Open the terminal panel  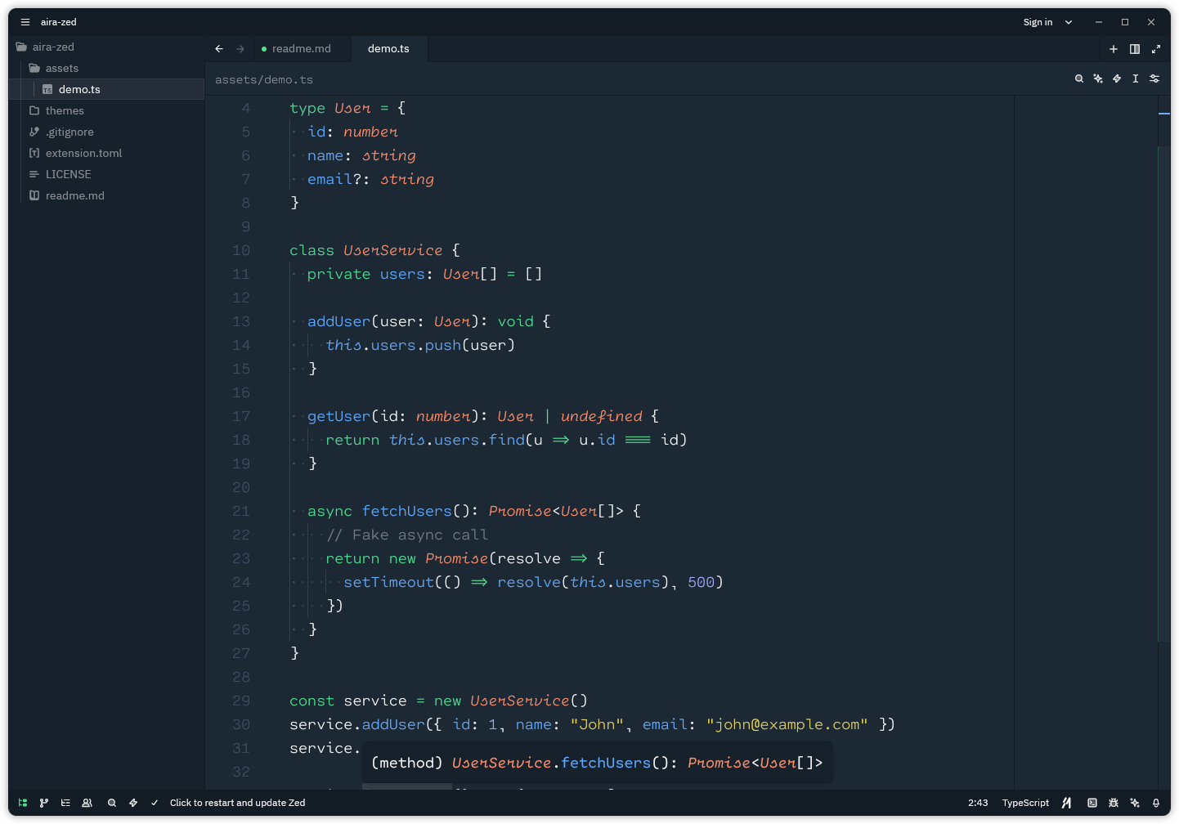(x=1092, y=803)
